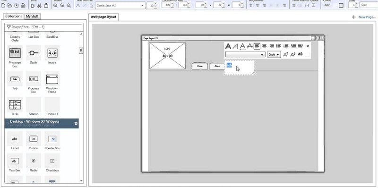Switch to the My Stuff tab
Viewport: 378px width, 188px height.
coord(33,17)
